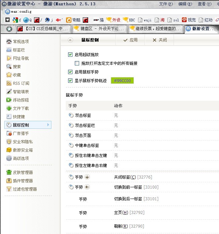The height and width of the screenshot is (234, 219).
Task: Click the 奇酷 bookmark icon
Action: coord(69,20)
